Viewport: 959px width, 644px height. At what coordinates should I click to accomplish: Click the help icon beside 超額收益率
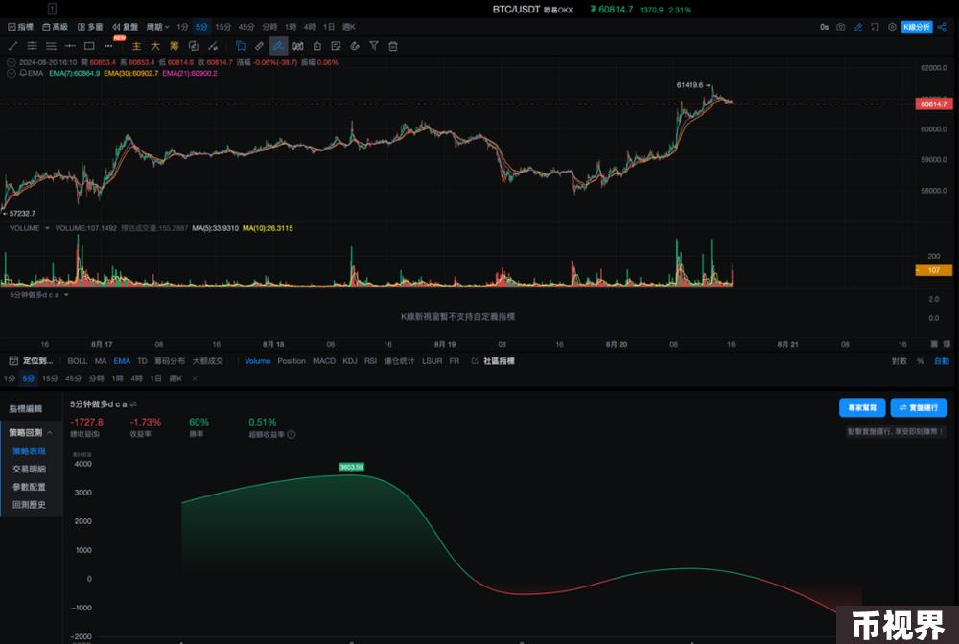pos(292,434)
